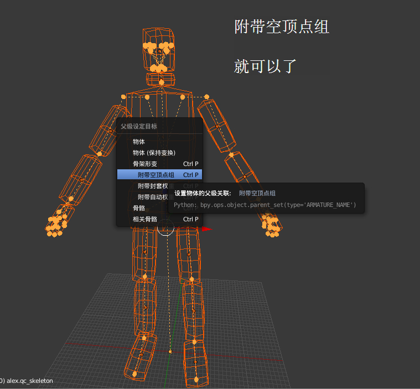Click the alex.qc_skeleton object label
Image resolution: width=420 pixels, height=389 pixels.
(30, 381)
